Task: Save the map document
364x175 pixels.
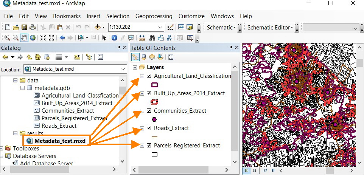Action: tap(24, 27)
